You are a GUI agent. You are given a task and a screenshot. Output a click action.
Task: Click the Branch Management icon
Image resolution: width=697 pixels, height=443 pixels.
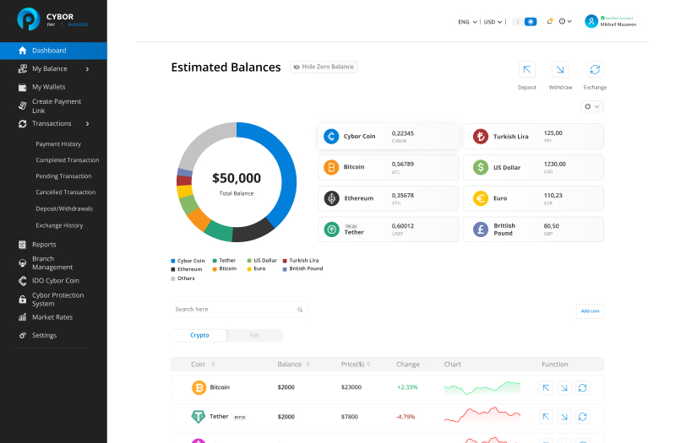pyautogui.click(x=22, y=262)
